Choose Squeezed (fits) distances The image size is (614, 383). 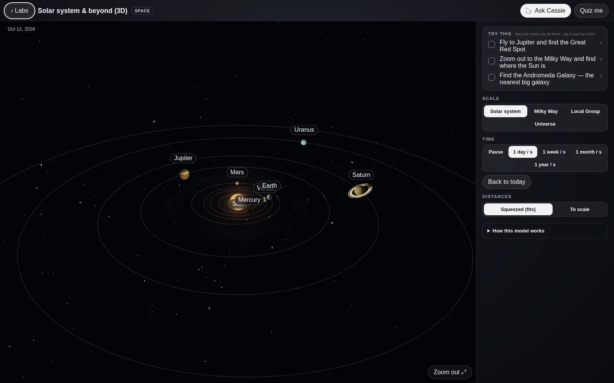[x=518, y=210]
